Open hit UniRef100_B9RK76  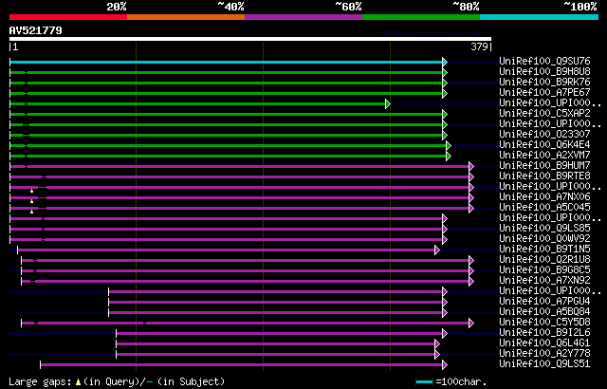point(544,82)
